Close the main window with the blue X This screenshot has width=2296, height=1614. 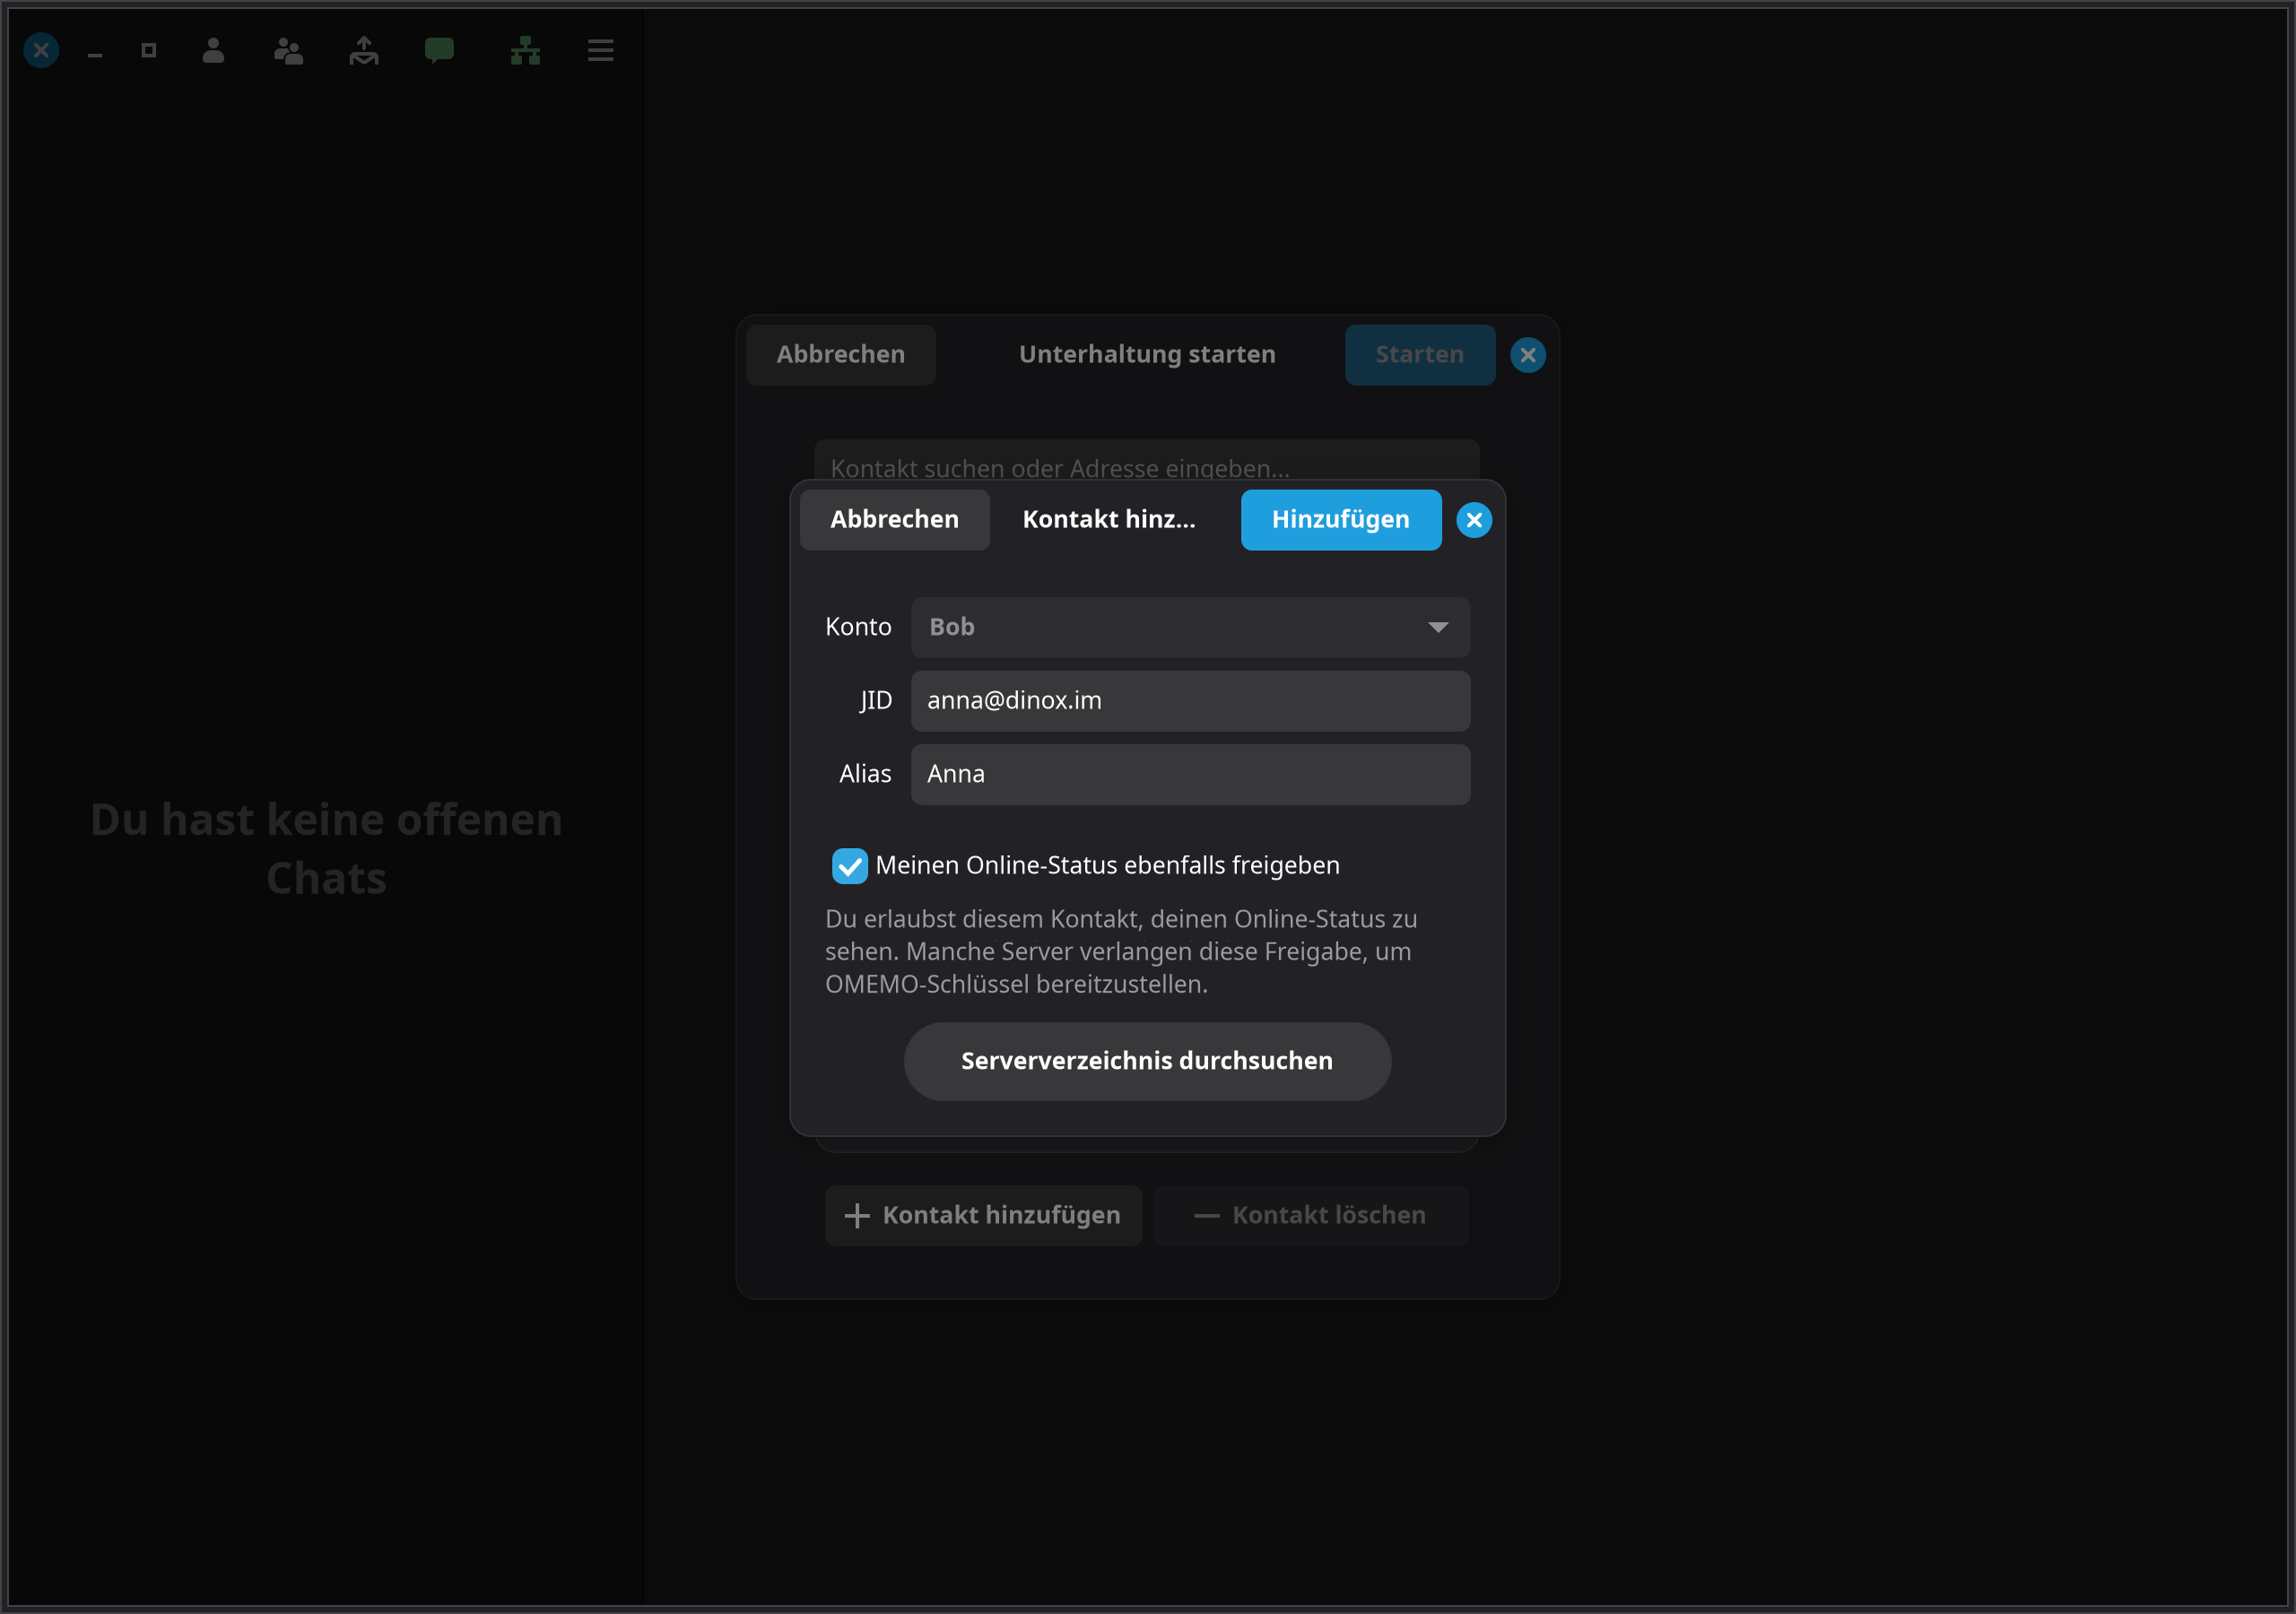(x=41, y=50)
